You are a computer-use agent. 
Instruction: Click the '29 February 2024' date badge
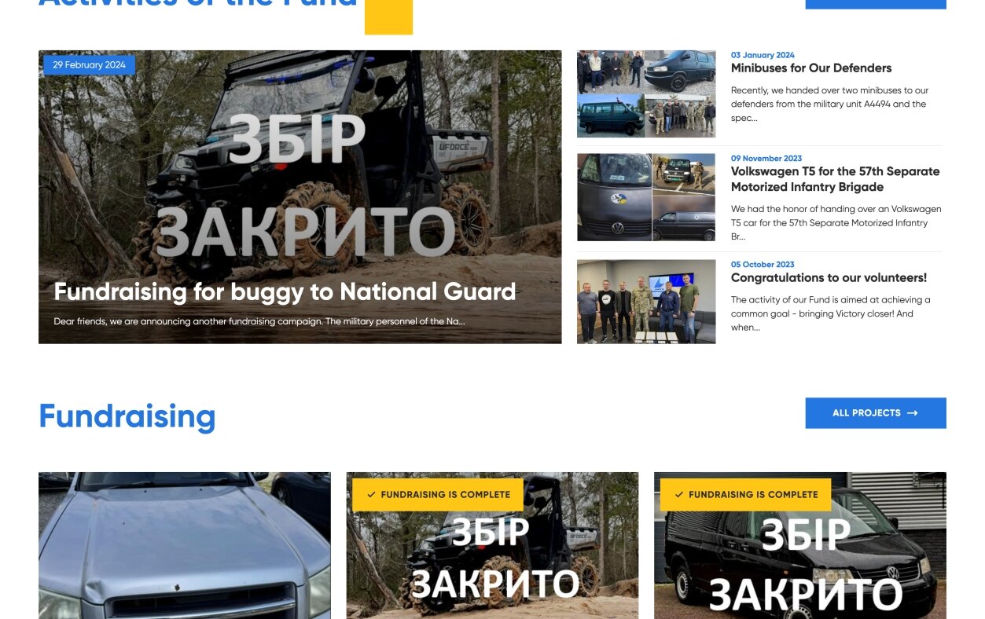point(89,65)
